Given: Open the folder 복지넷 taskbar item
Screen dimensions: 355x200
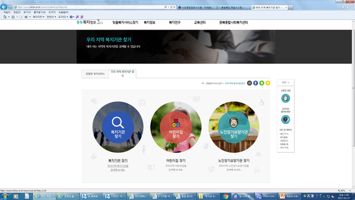Looking at the screenshot, I should (208, 196).
